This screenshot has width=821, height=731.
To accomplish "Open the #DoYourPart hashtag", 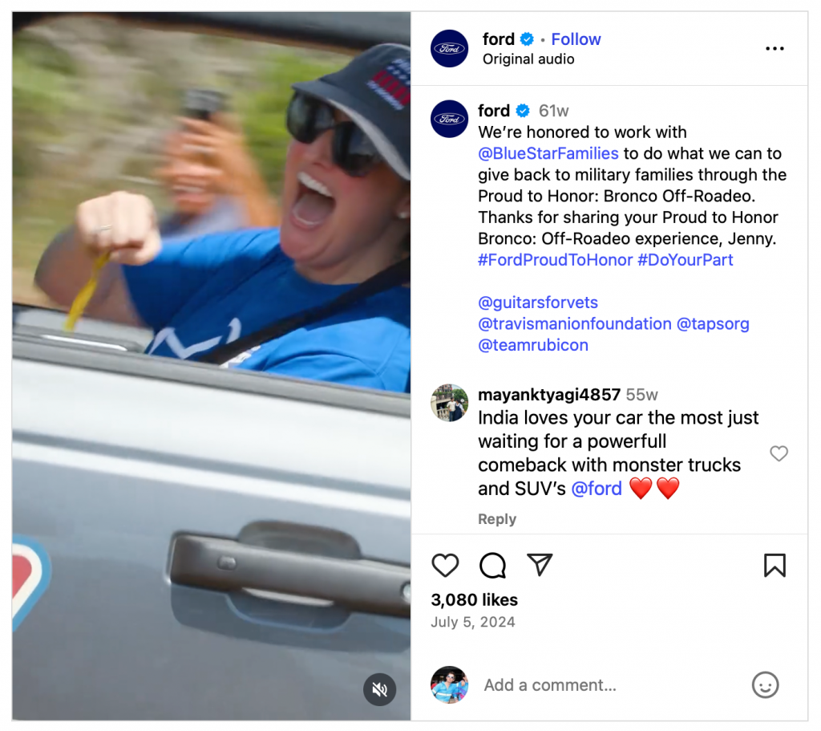I will tap(686, 260).
